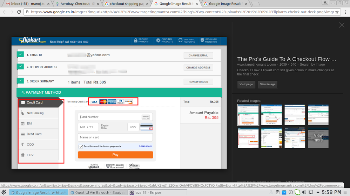Click the info notifications tray icon

point(291,193)
